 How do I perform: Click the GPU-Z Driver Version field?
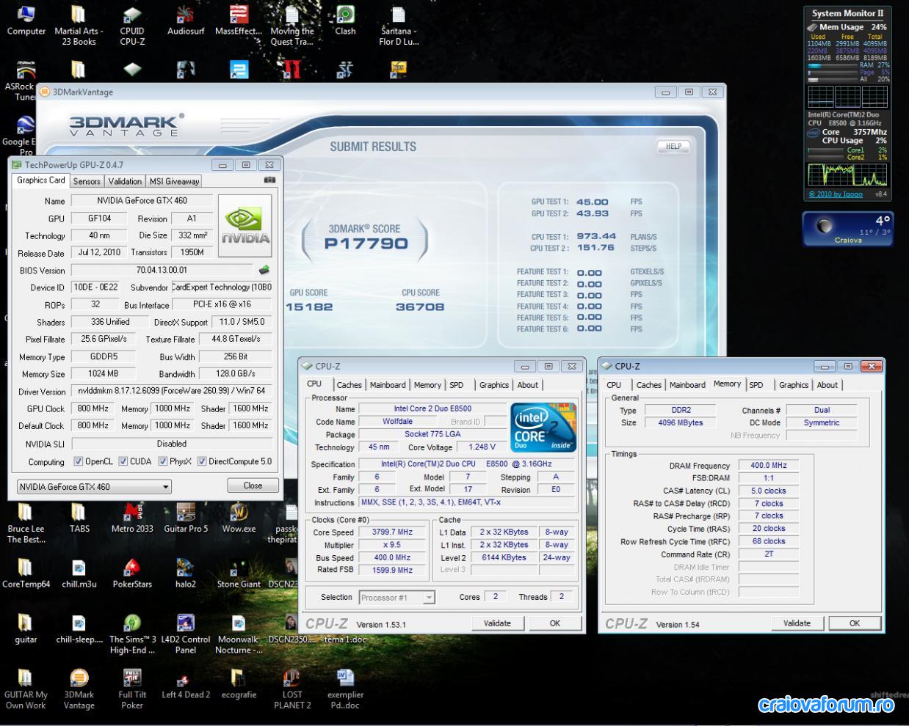[x=172, y=391]
